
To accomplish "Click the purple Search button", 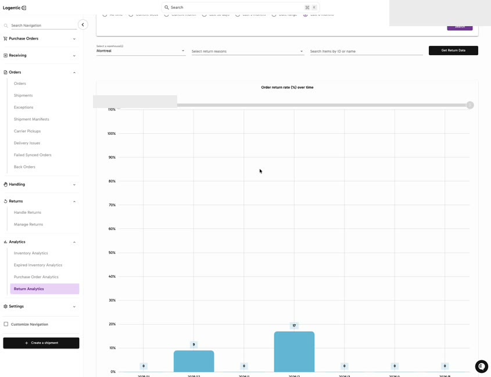I will 460,27.
